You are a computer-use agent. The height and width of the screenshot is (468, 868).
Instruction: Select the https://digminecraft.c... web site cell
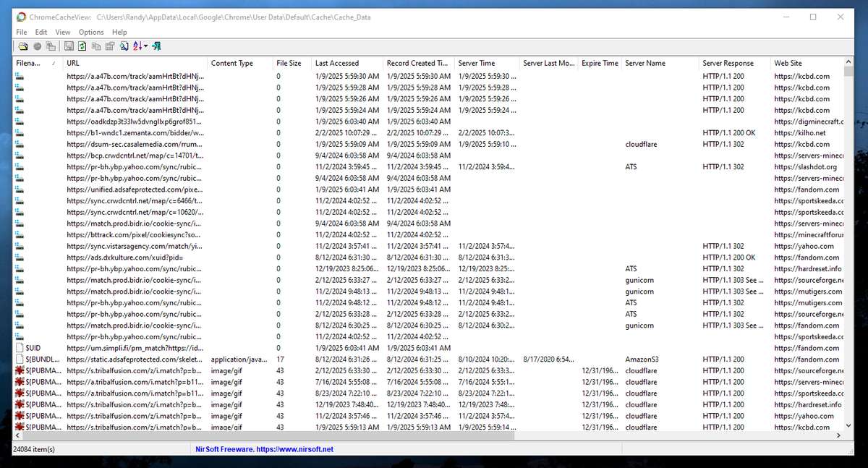click(808, 122)
